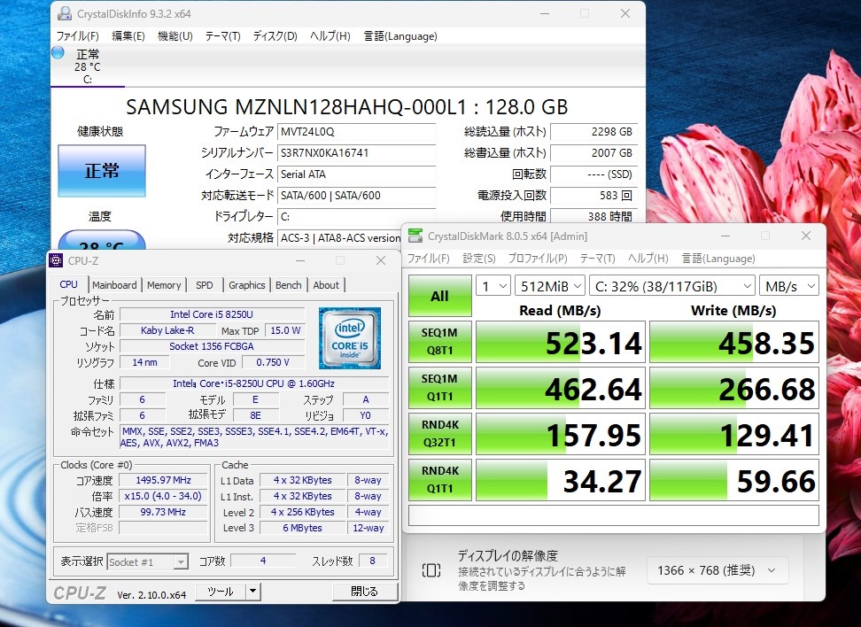Click the Intel Core i5 8250U name field
This screenshot has height=627, width=861.
point(212,314)
